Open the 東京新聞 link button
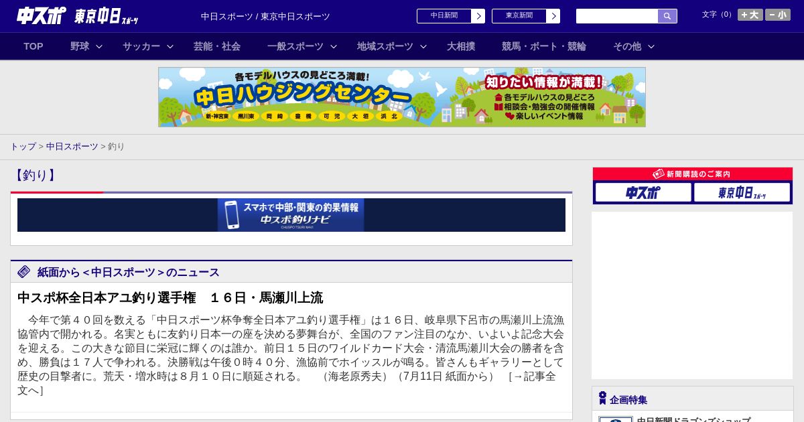Screen dimensions: 804x422 pos(526,16)
